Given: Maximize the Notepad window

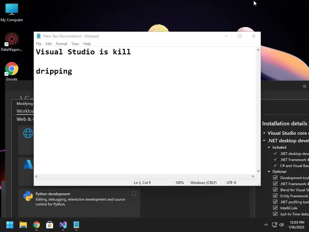Looking at the screenshot, I should pyautogui.click(x=240, y=36).
